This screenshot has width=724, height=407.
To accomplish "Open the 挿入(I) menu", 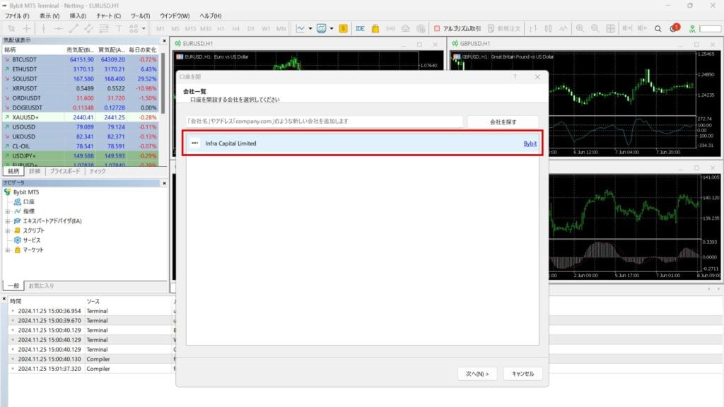I will pyautogui.click(x=78, y=16).
